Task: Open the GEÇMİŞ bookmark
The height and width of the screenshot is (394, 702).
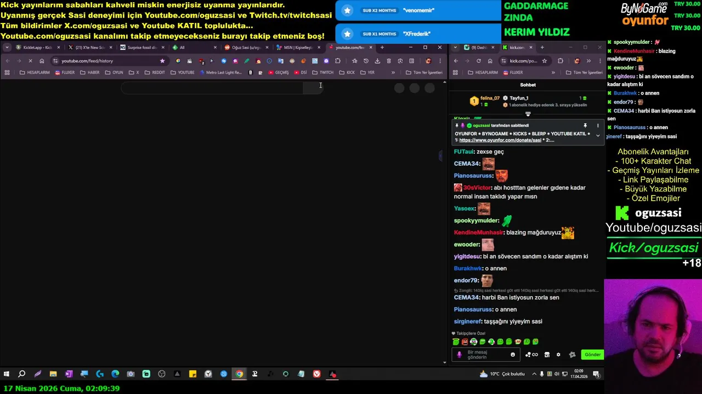Action: (x=278, y=72)
